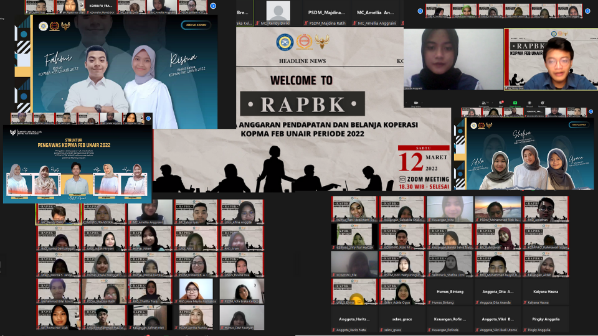
Task: Click muted mic icon beside Keuangan_Rofinda label
Action: click(x=429, y=330)
